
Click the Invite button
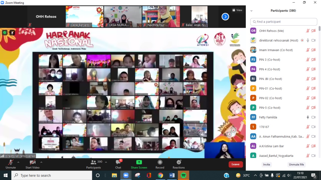click(266, 164)
